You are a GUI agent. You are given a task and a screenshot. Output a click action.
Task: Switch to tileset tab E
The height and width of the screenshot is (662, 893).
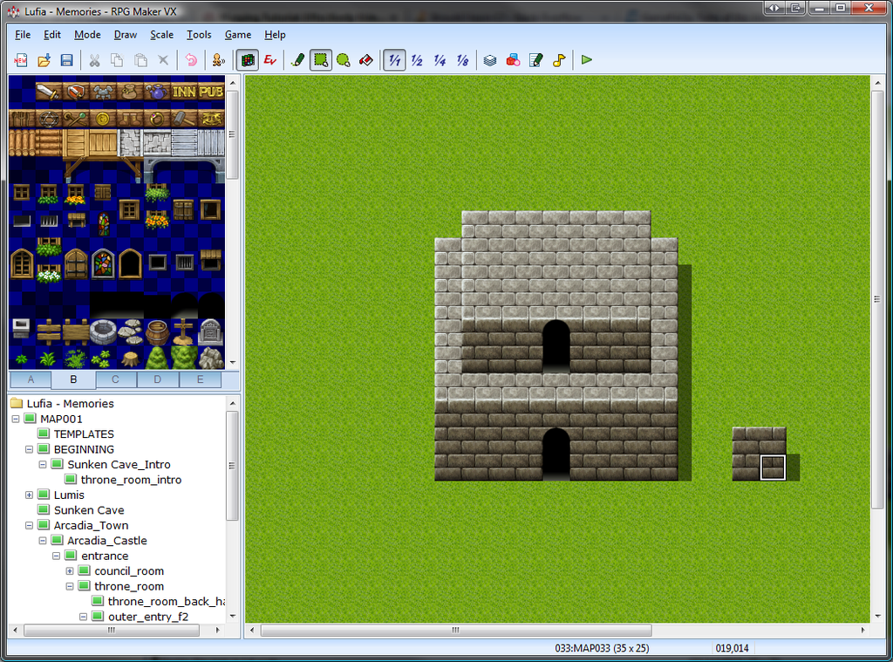(x=200, y=379)
